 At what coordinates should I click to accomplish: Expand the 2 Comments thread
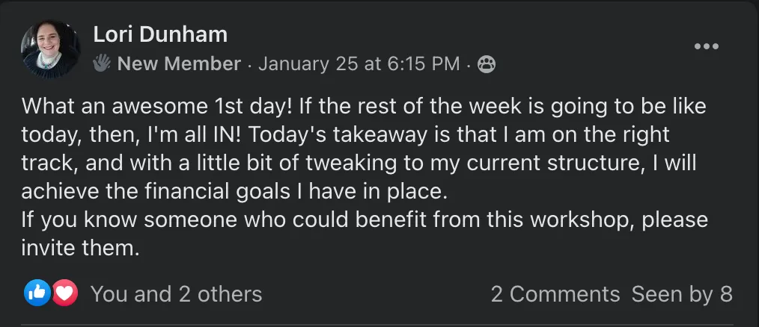pos(555,294)
